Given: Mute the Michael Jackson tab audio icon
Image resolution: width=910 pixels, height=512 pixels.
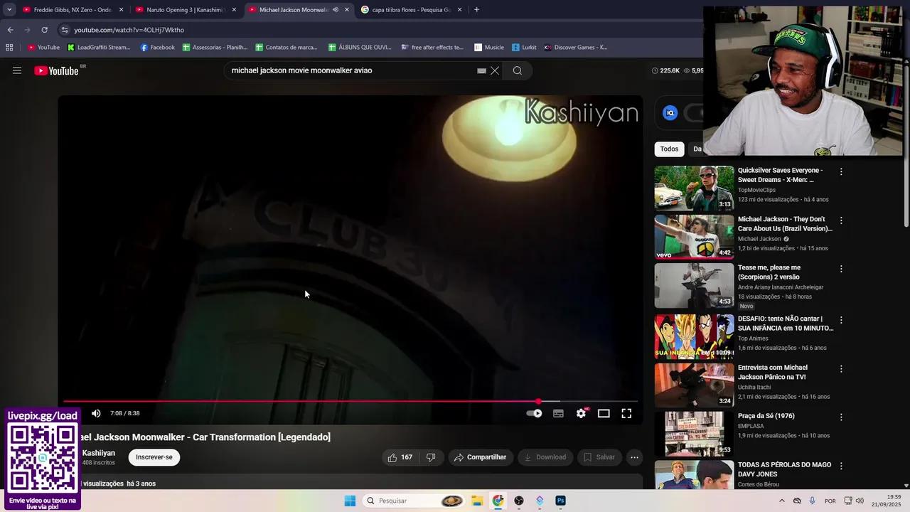Looking at the screenshot, I should click(x=335, y=10).
